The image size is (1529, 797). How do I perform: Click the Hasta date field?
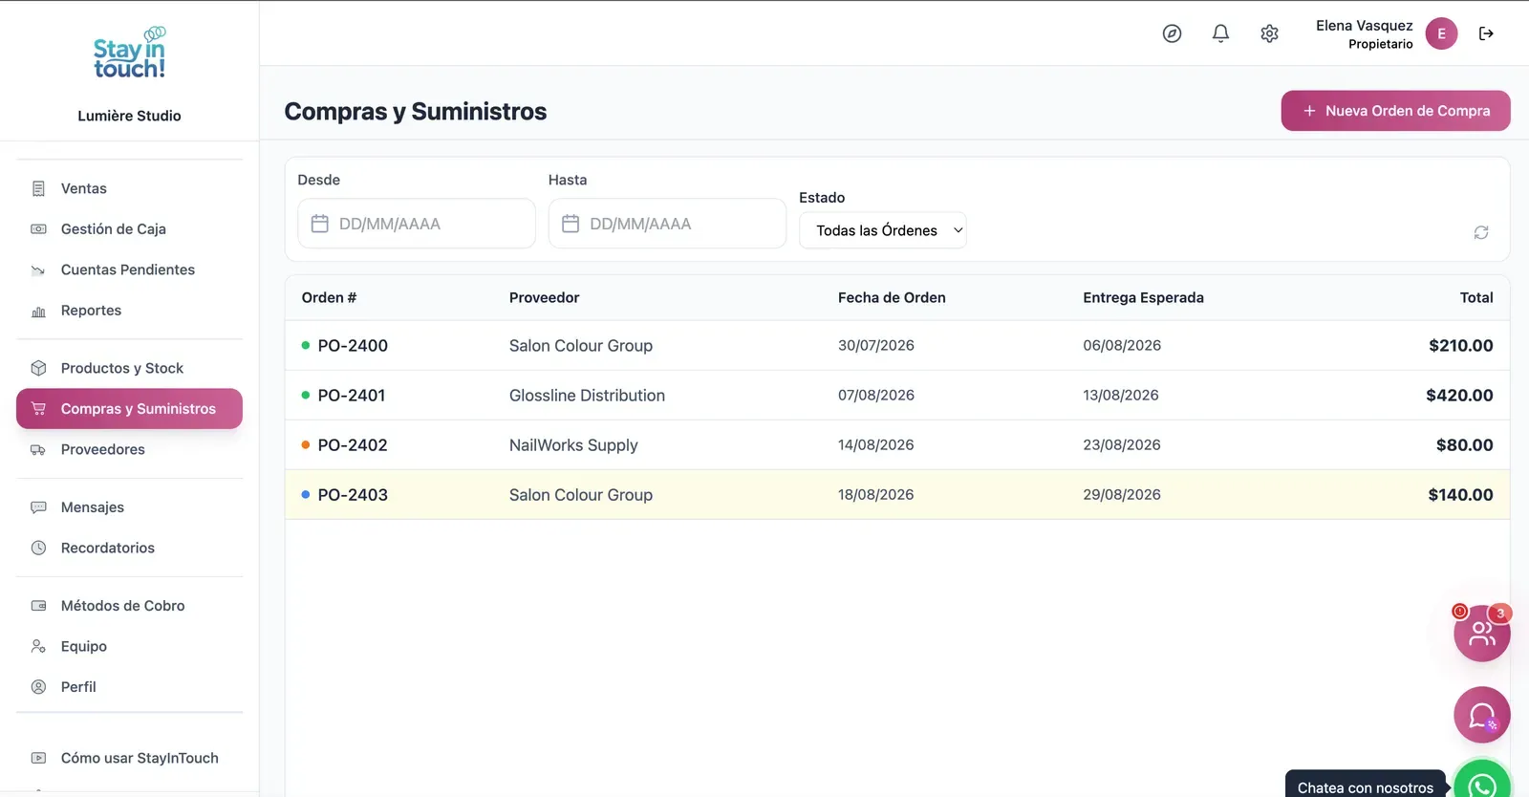point(667,224)
